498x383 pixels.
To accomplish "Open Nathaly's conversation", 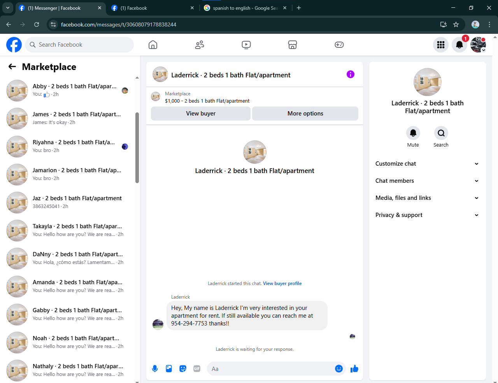I will tap(68, 371).
